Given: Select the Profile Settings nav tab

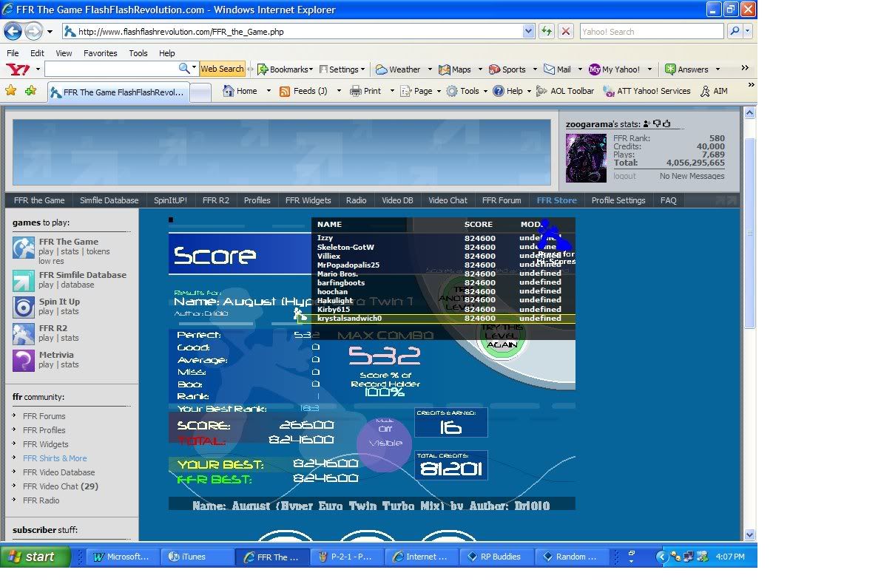Looking at the screenshot, I should pyautogui.click(x=618, y=200).
